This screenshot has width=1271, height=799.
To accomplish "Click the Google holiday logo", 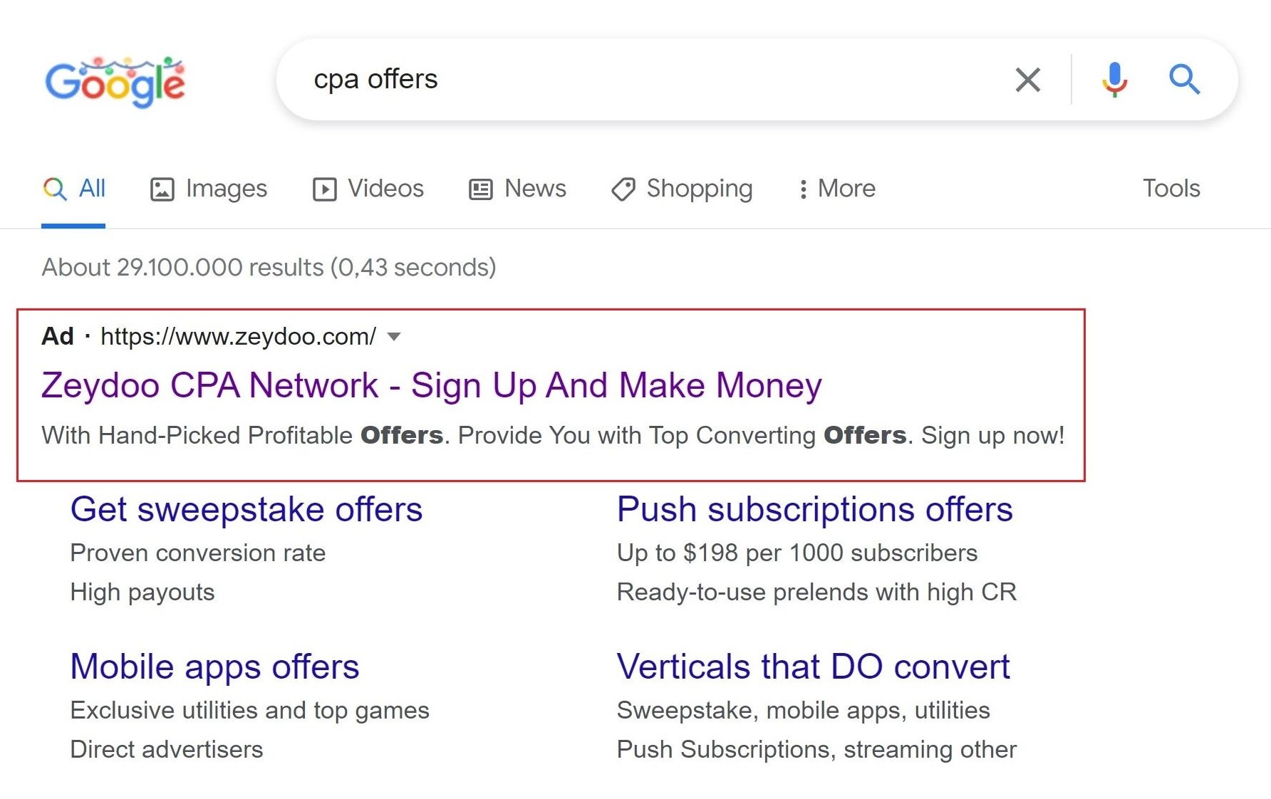I will (x=115, y=81).
